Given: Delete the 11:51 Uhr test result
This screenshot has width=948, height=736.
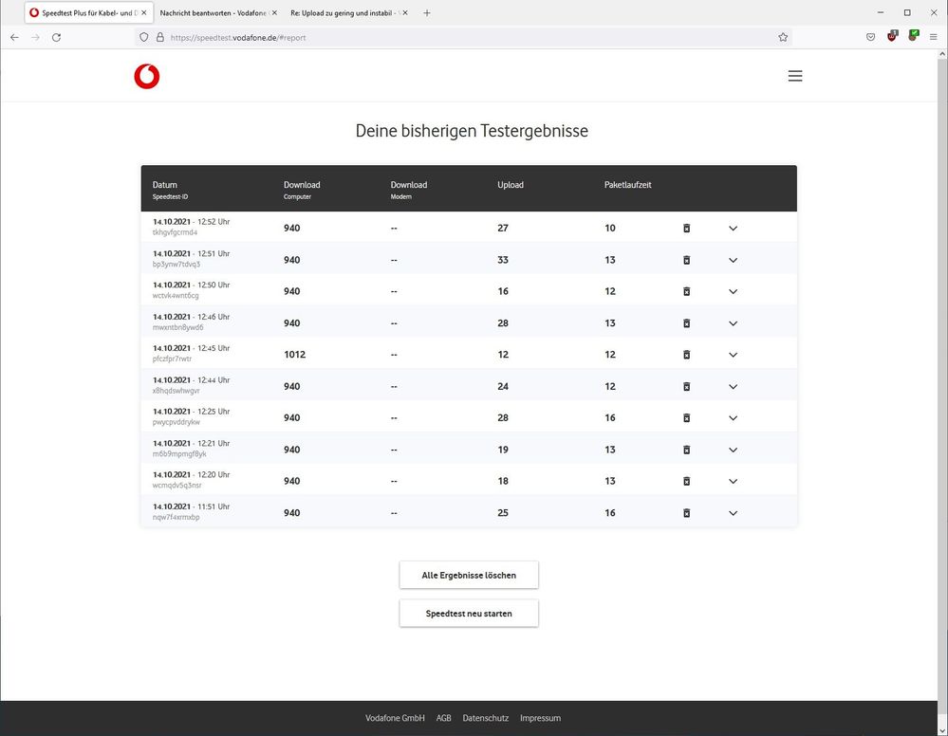Looking at the screenshot, I should 686,513.
